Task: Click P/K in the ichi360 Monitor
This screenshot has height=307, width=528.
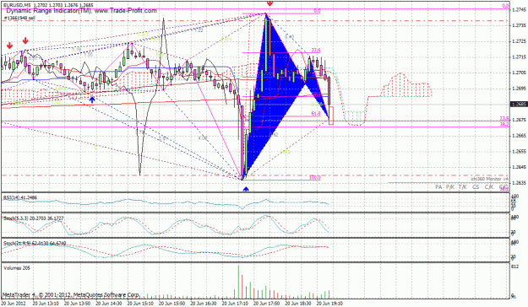Action: 450,186
